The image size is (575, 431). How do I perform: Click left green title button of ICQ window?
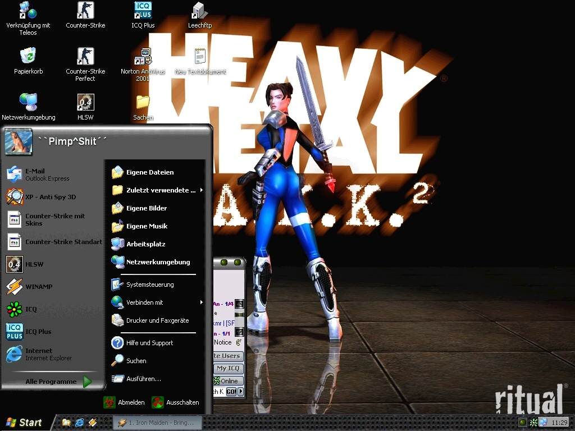click(x=224, y=262)
